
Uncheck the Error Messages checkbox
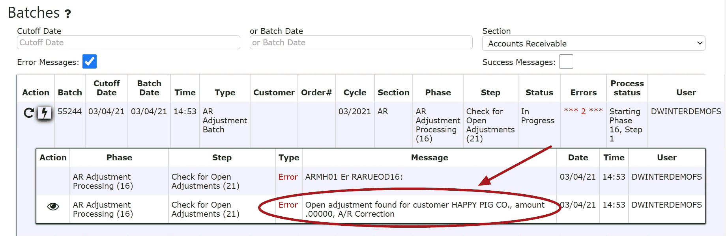click(x=90, y=61)
